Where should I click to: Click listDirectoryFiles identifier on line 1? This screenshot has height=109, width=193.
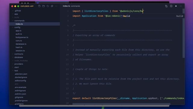coord(96,11)
